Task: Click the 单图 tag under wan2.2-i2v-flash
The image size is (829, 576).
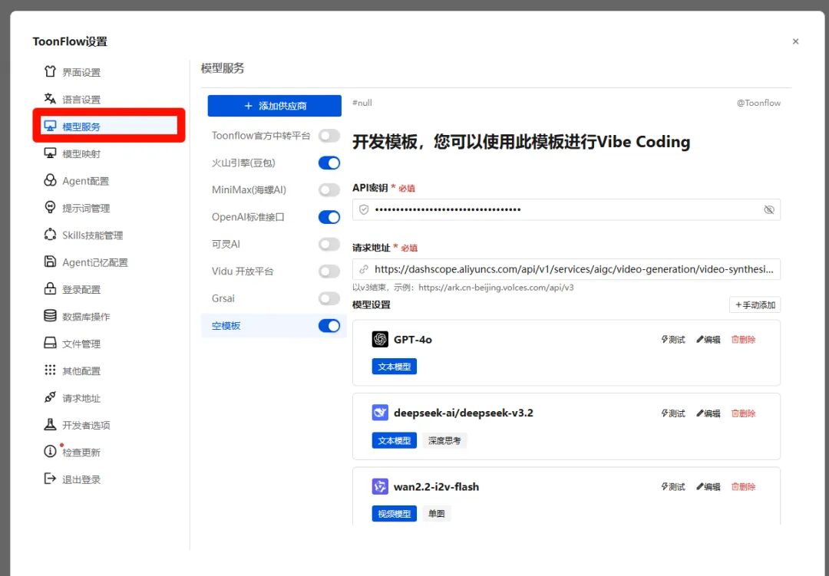Action: tap(436, 514)
